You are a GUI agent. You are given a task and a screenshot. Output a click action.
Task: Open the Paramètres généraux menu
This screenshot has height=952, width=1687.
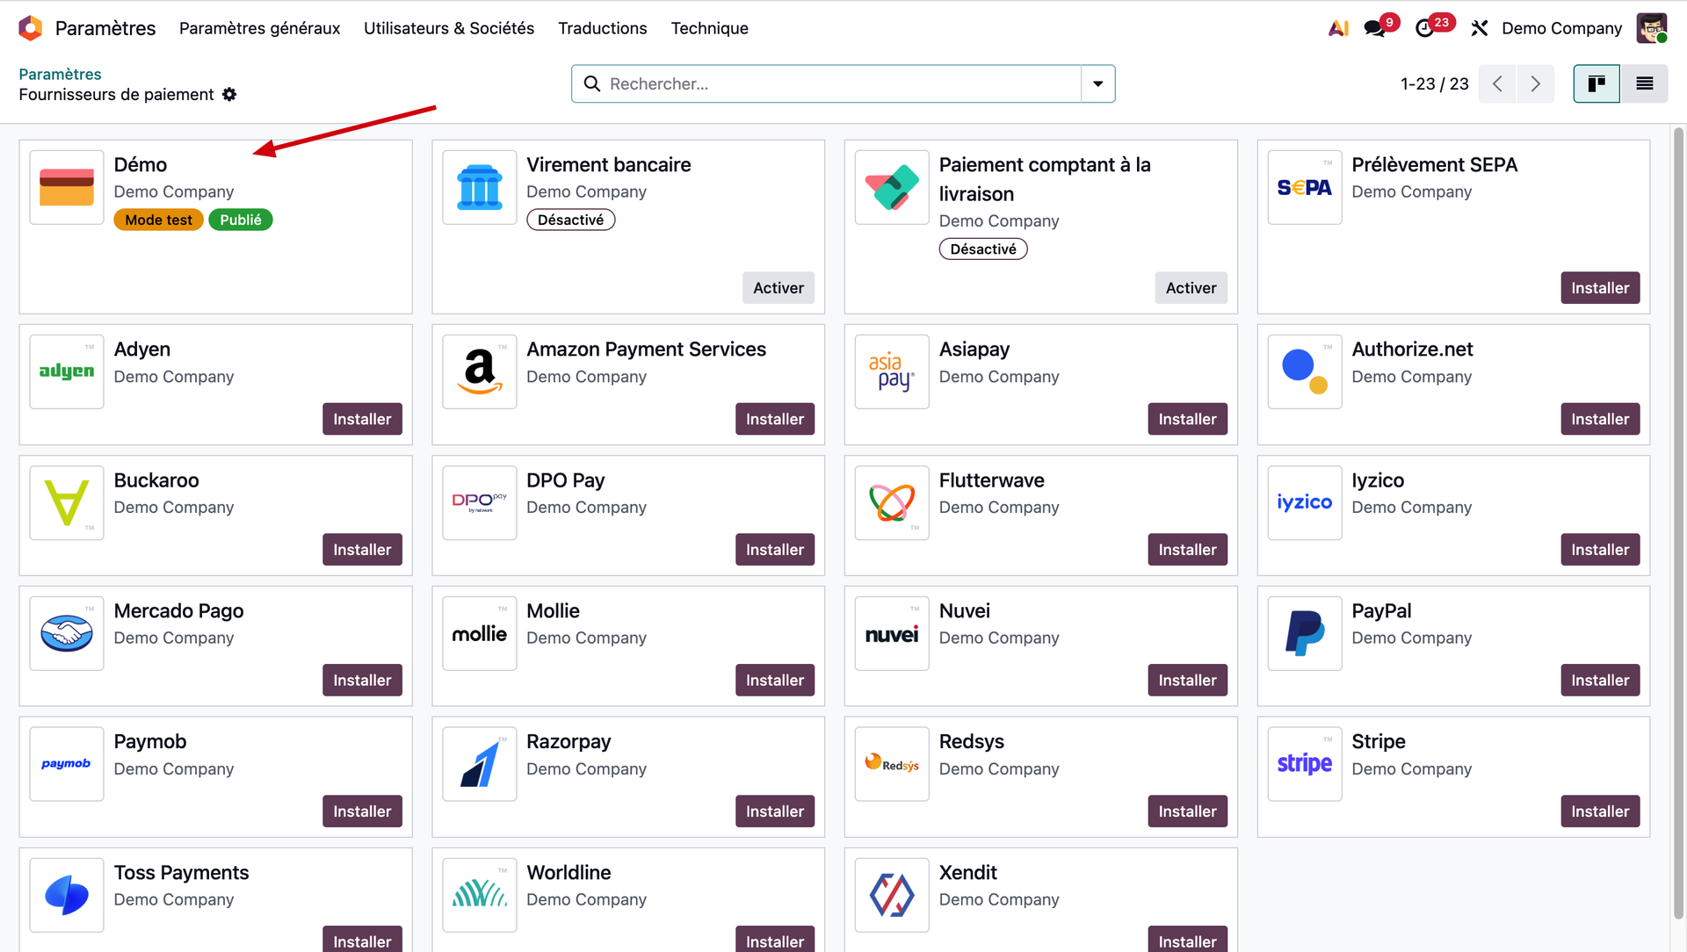click(259, 28)
